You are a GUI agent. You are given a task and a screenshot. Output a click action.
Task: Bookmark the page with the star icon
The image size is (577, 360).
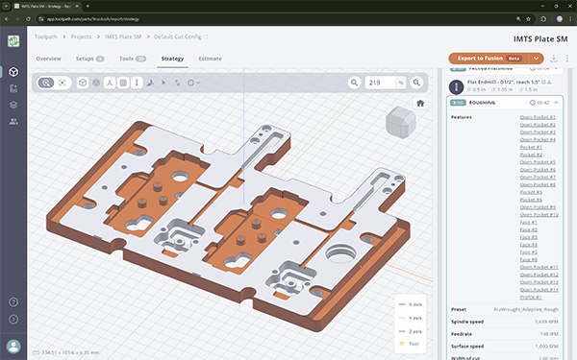528,19
